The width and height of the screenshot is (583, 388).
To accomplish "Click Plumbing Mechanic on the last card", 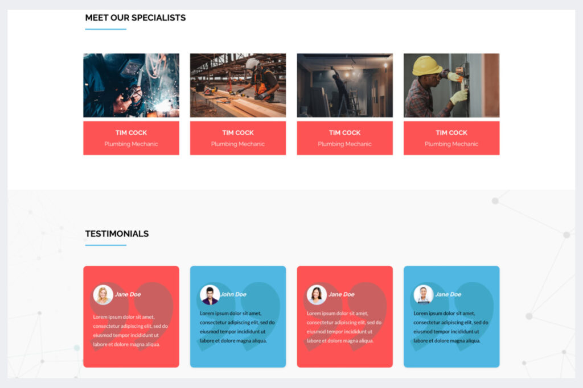I will click(x=451, y=144).
